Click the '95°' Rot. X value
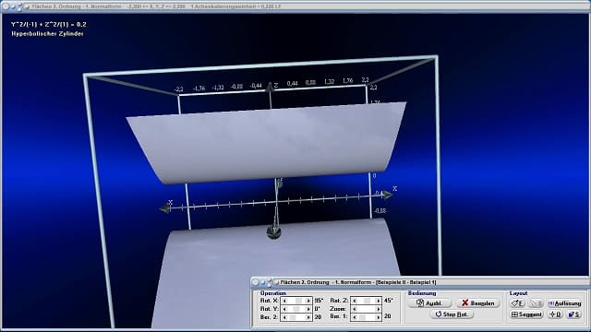 pyautogui.click(x=319, y=301)
